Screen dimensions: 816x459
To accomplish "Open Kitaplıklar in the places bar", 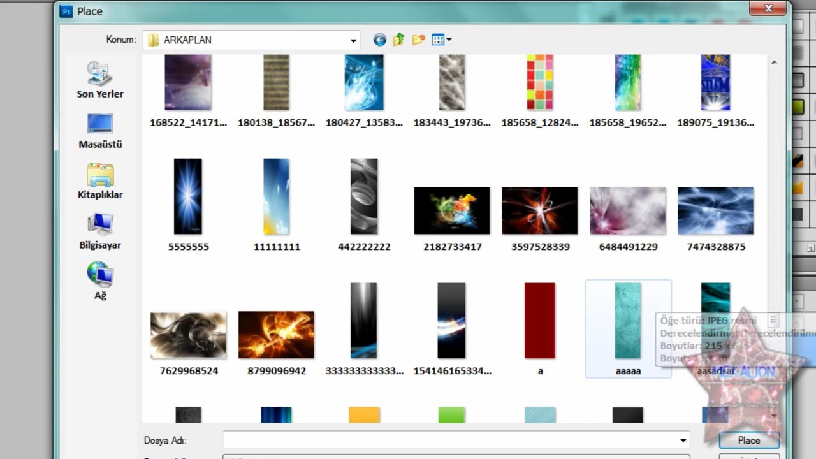I will (100, 181).
